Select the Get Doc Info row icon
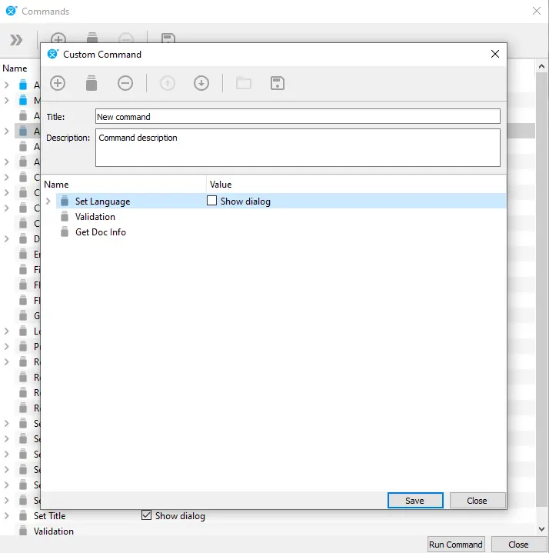This screenshot has height=553, width=549. (65, 232)
